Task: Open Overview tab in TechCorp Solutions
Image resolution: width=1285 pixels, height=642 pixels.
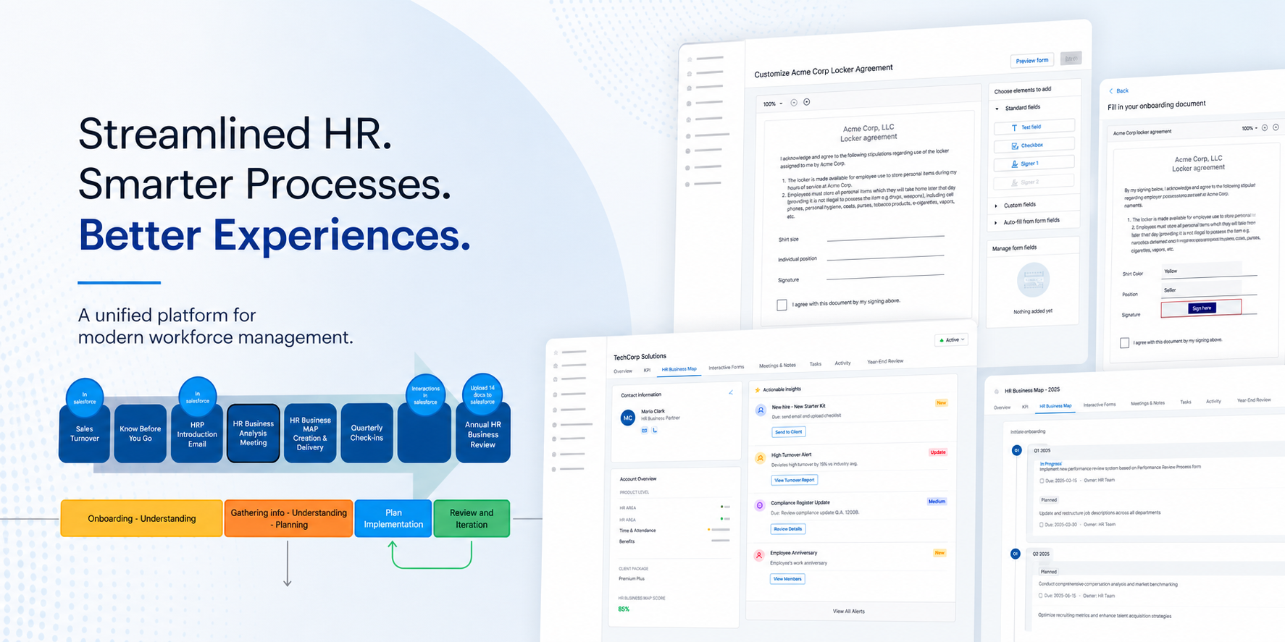Action: [623, 371]
